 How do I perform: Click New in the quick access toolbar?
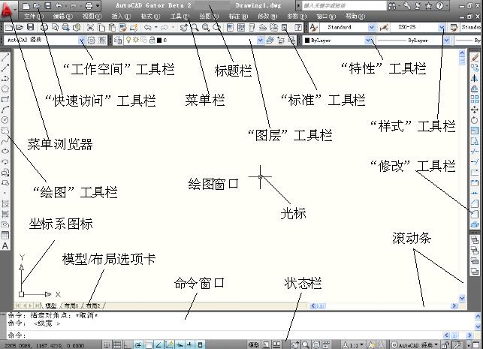pos(26,5)
